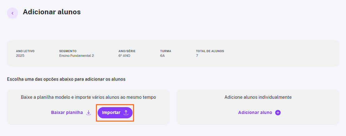
Task: Click the SEGMENTO label
Action: pyautogui.click(x=68, y=51)
